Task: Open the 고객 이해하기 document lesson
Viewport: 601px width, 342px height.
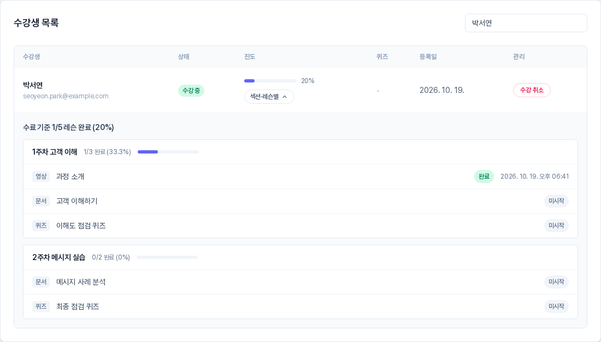Action: point(300,201)
